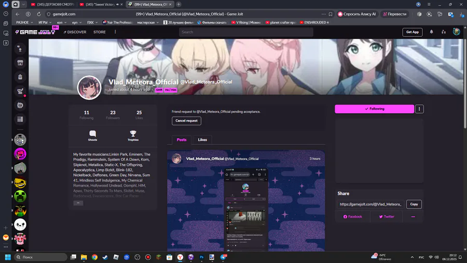Open the store icon in the sidebar
Viewport: 467px width, 263px height.
[x=20, y=63]
